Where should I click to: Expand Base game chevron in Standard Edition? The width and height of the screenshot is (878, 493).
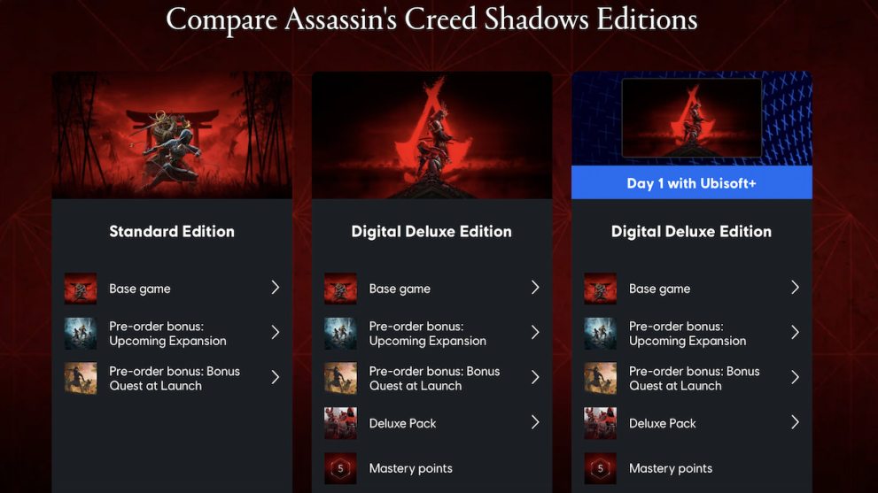(x=275, y=288)
